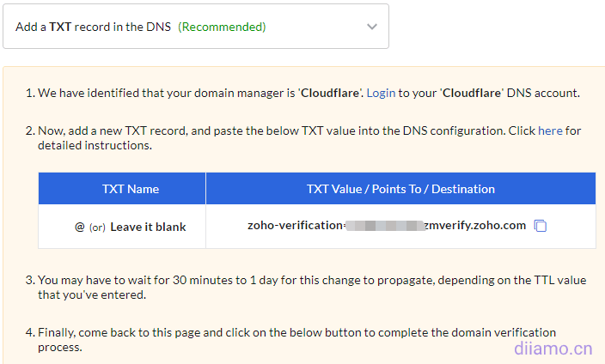This screenshot has width=605, height=364.
Task: Click bold 'TXT' word in dropdown
Action: point(60,27)
